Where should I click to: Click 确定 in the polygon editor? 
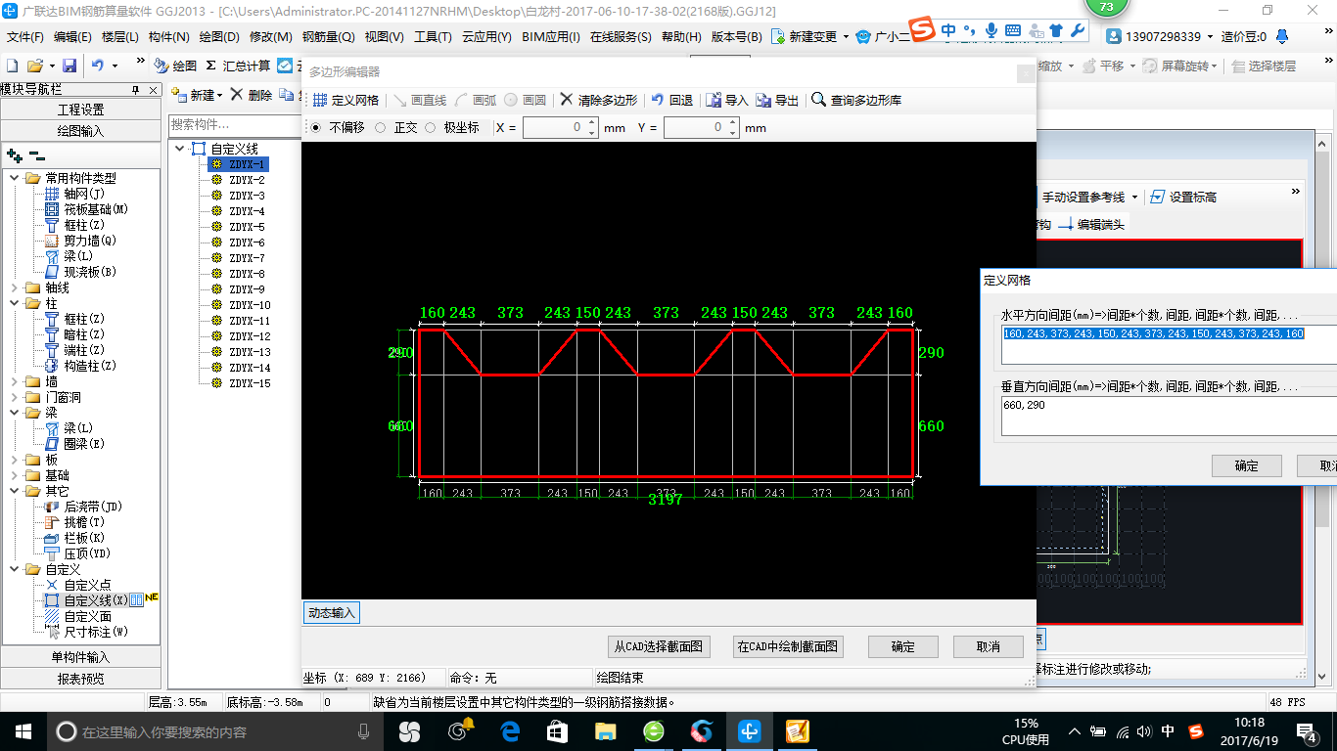click(x=903, y=646)
